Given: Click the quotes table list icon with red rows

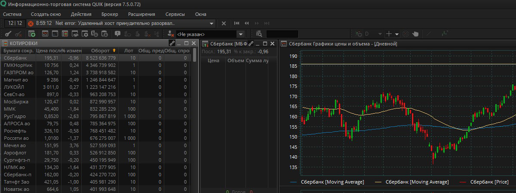Looking at the screenshot, I should pyautogui.click(x=65, y=34).
